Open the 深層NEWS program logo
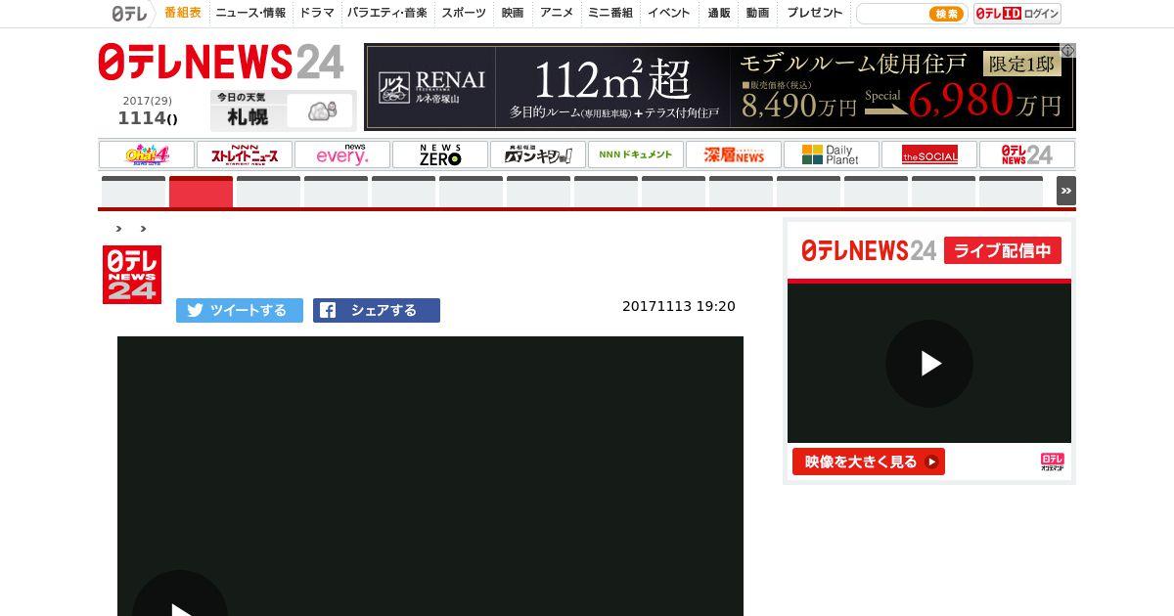The image size is (1174, 616). coord(734,154)
